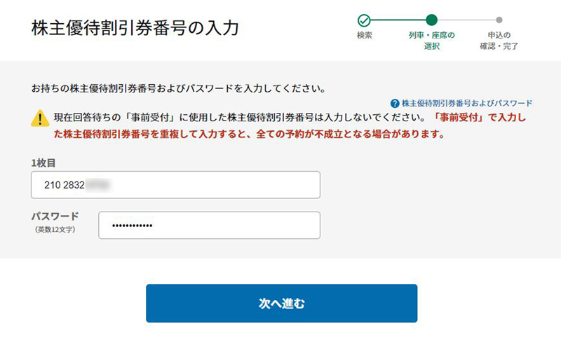Click the 検索 step label
This screenshot has height=349, width=561.
click(x=364, y=35)
